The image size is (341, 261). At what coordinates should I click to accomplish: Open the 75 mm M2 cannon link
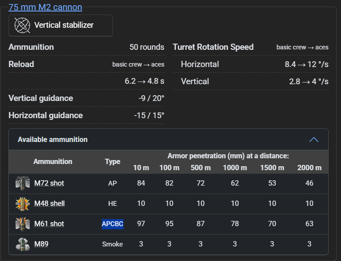[x=45, y=7]
